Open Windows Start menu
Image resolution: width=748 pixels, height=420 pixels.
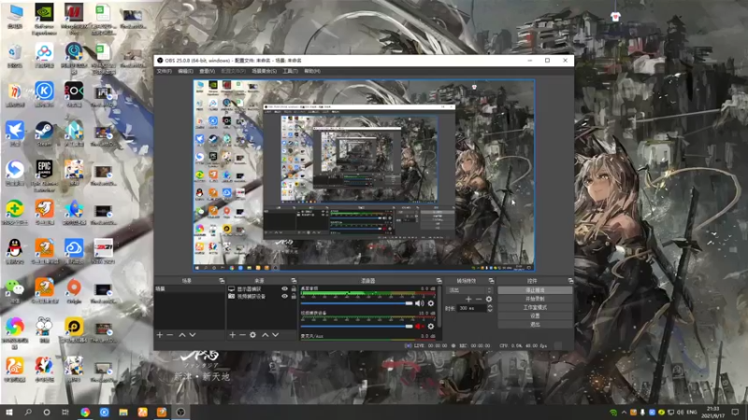click(9, 412)
